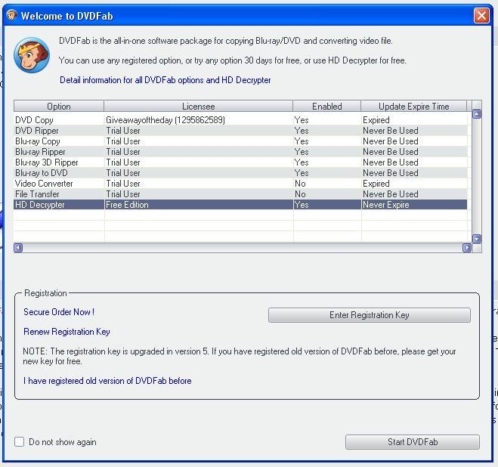The image size is (498, 467).
Task: Select the Blu-ray Ripper option row
Action: [240, 152]
